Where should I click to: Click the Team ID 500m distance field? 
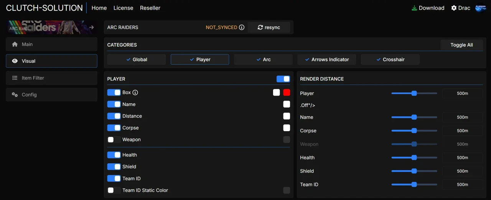tap(463, 184)
